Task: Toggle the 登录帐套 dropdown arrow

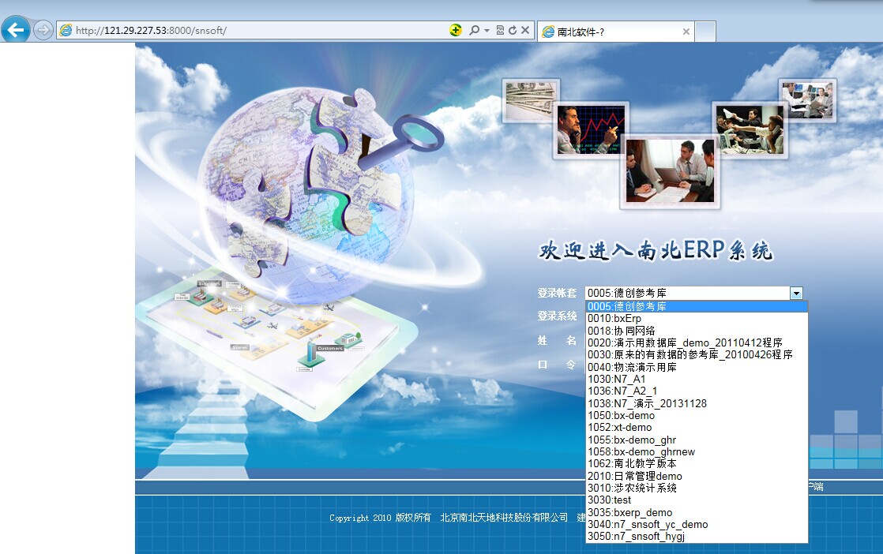Action: [795, 293]
